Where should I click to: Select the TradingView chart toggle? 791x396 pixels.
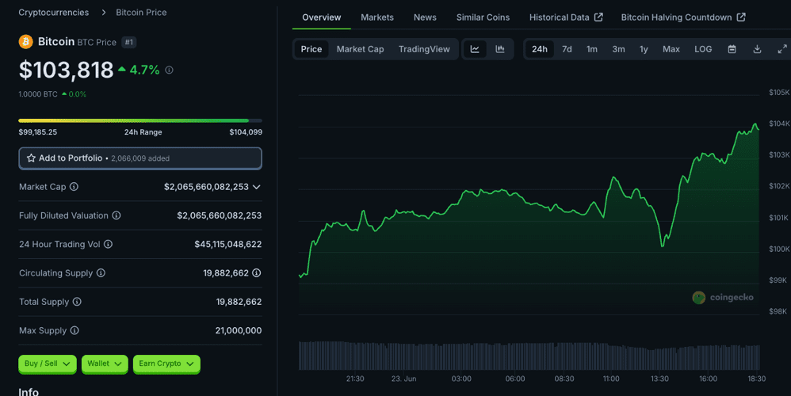(x=424, y=49)
